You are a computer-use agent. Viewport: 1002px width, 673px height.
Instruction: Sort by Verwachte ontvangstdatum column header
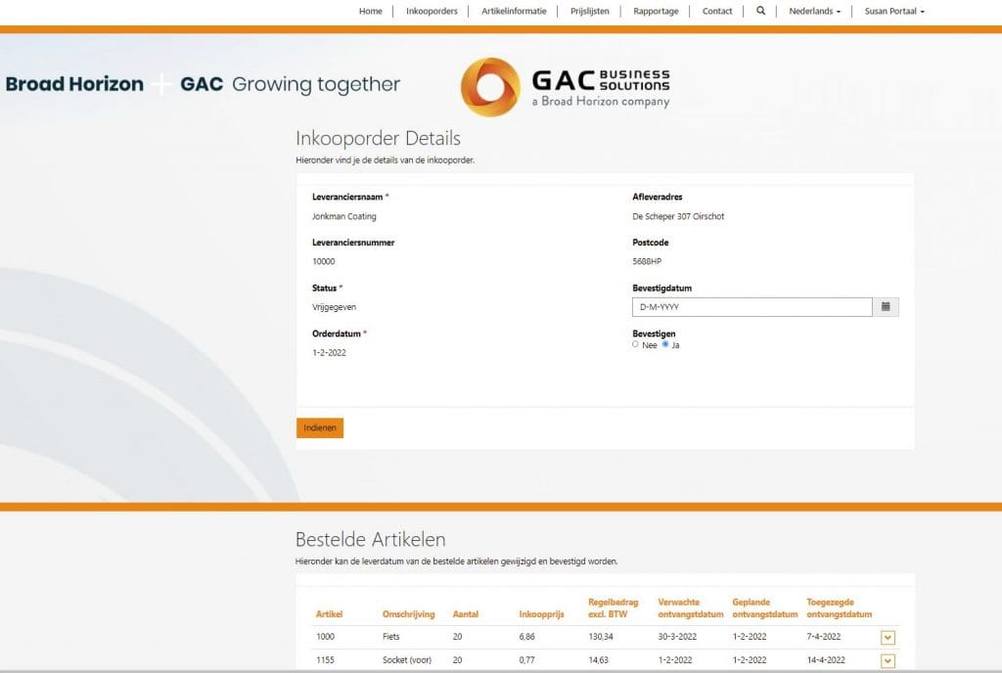(691, 607)
